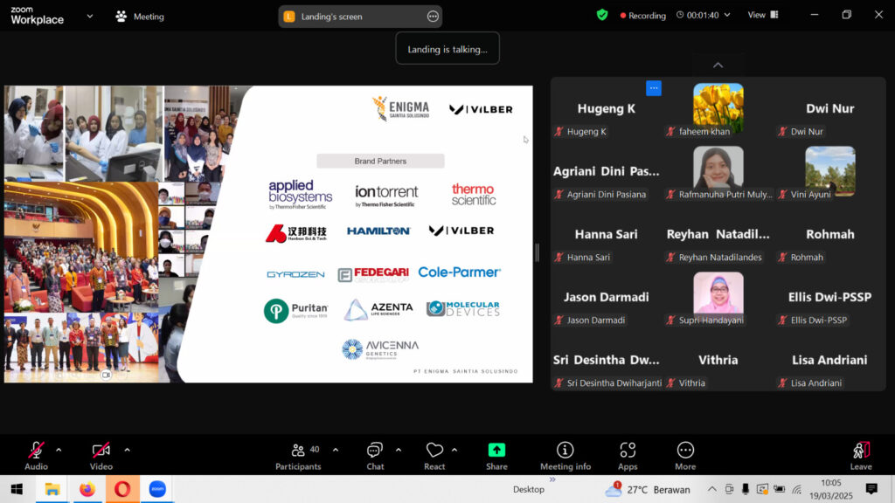Start camera with the Video button
The image size is (895, 503).
point(101,456)
